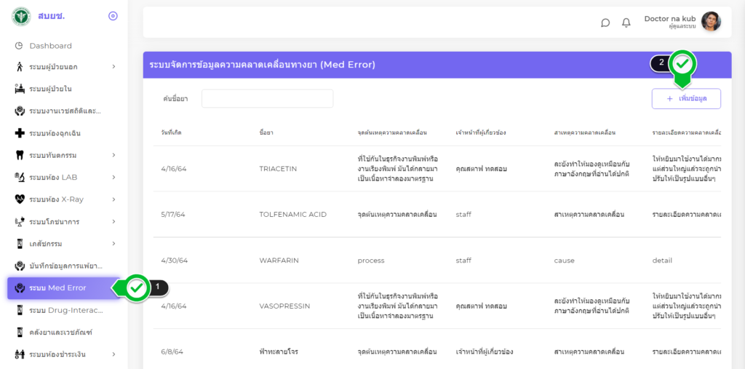745x369 pixels.
Task: Open คลังยาและเวชภัณฑ์ menu item
Action: coord(60,333)
